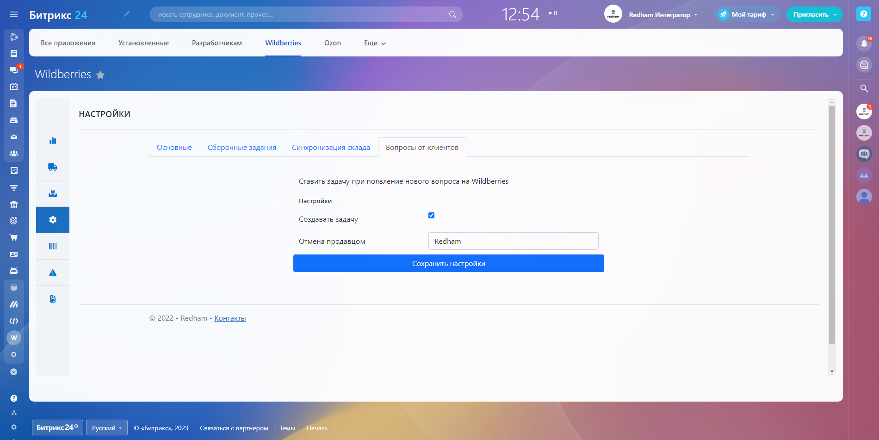Open the delivery truck section

53,167
